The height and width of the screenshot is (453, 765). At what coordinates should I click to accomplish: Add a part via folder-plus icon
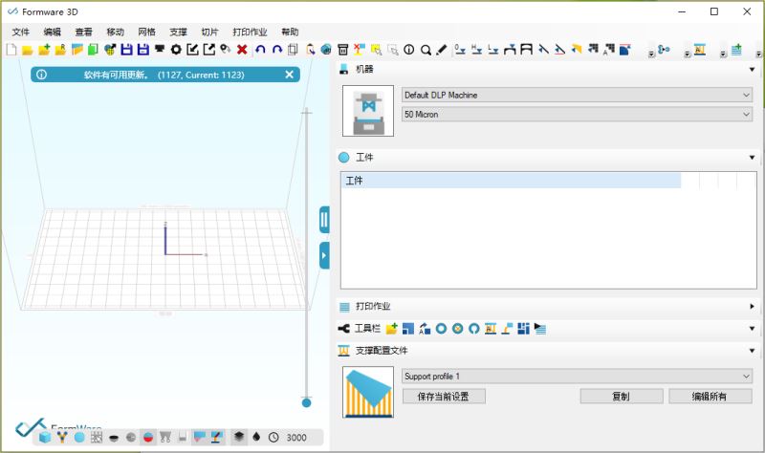coord(44,50)
